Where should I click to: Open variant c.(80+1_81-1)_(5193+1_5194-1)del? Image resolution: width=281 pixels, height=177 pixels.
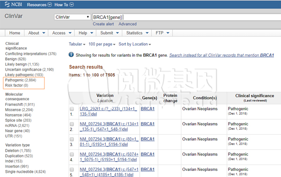[x=109, y=142]
